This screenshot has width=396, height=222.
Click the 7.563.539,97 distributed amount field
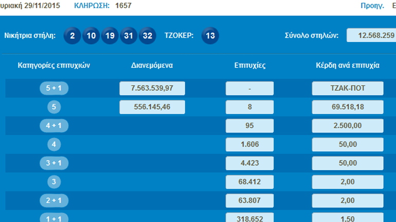(x=152, y=88)
